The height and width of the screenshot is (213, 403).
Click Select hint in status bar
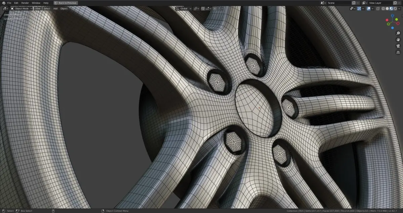click(x=10, y=211)
